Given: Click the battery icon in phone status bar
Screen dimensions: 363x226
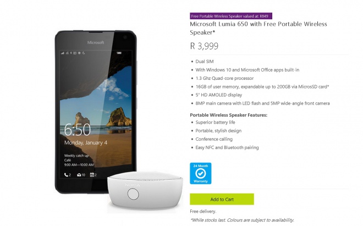Looking at the screenshot, I should 119,53.
